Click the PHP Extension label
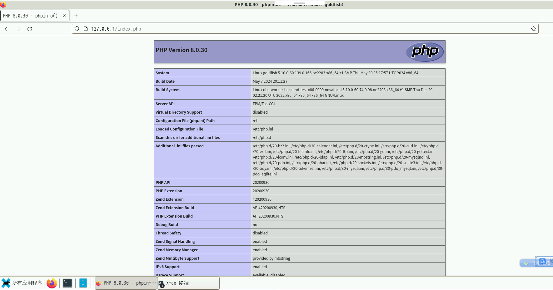Image resolution: width=553 pixels, height=290 pixels. click(169, 191)
